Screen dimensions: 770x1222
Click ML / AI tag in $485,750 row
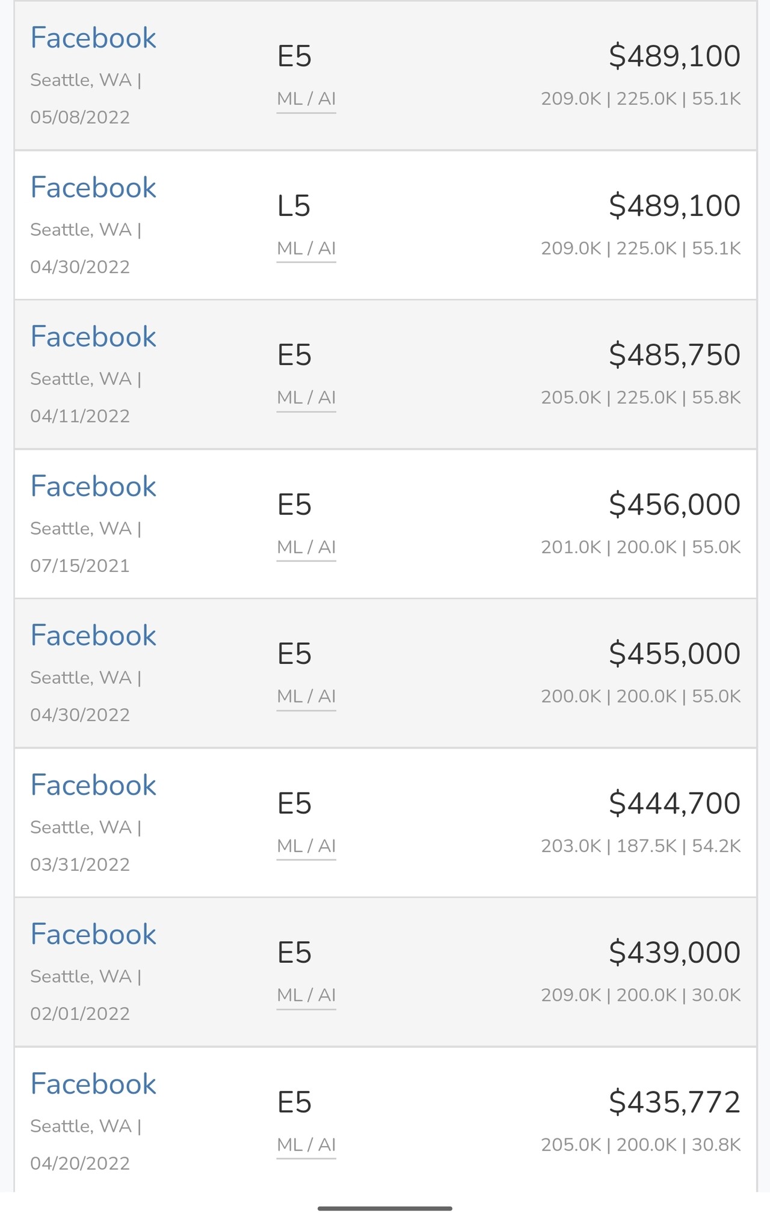point(306,398)
